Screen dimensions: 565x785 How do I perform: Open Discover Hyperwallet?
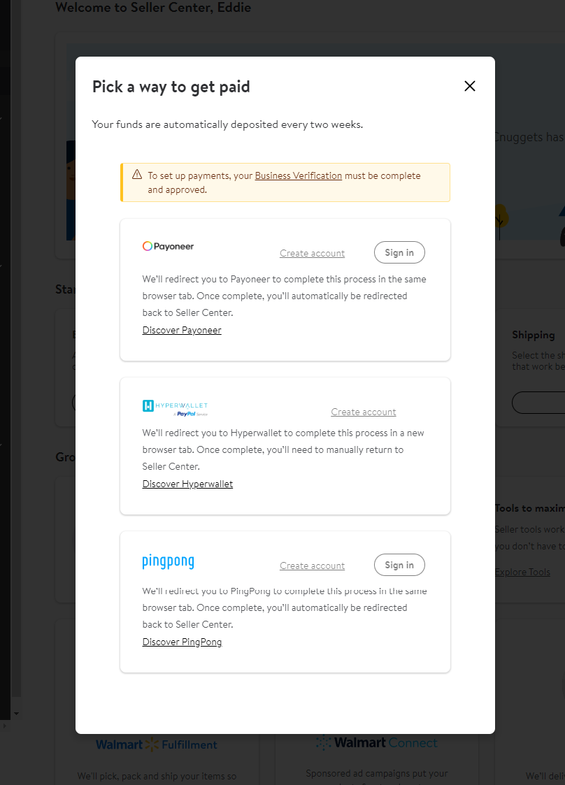coord(187,483)
